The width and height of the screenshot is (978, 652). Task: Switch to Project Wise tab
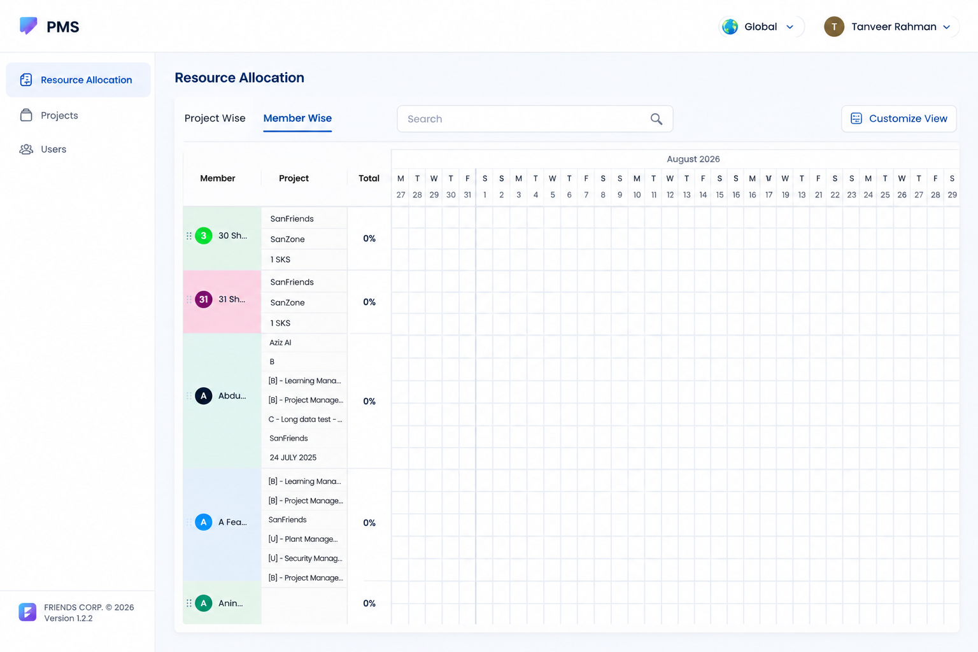point(215,118)
